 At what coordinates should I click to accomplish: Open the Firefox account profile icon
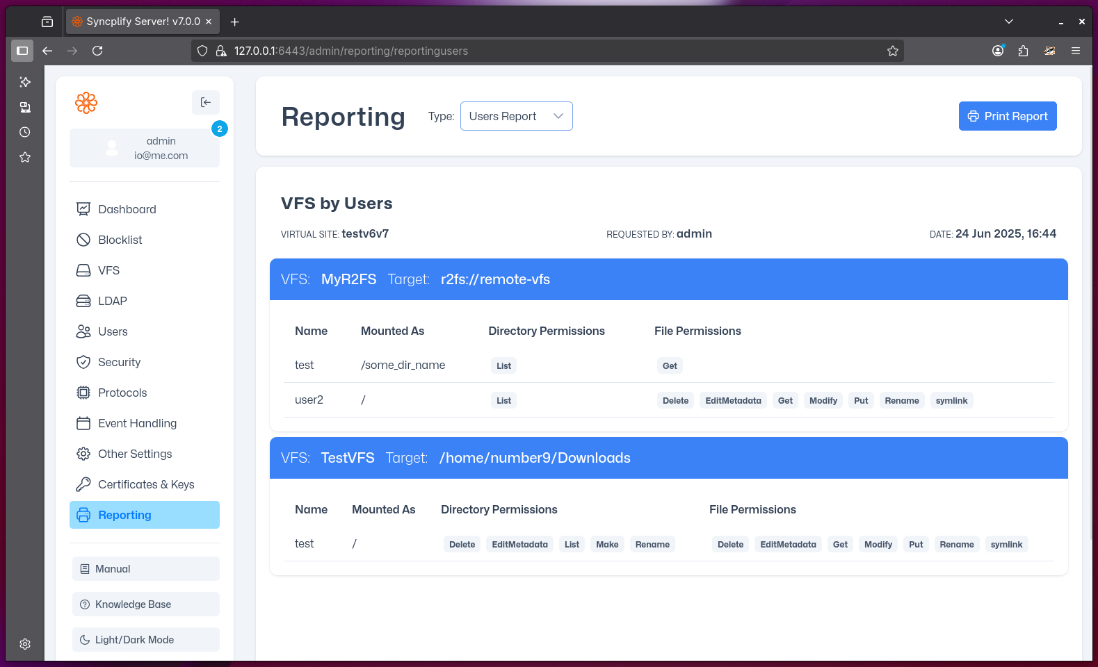coord(998,51)
